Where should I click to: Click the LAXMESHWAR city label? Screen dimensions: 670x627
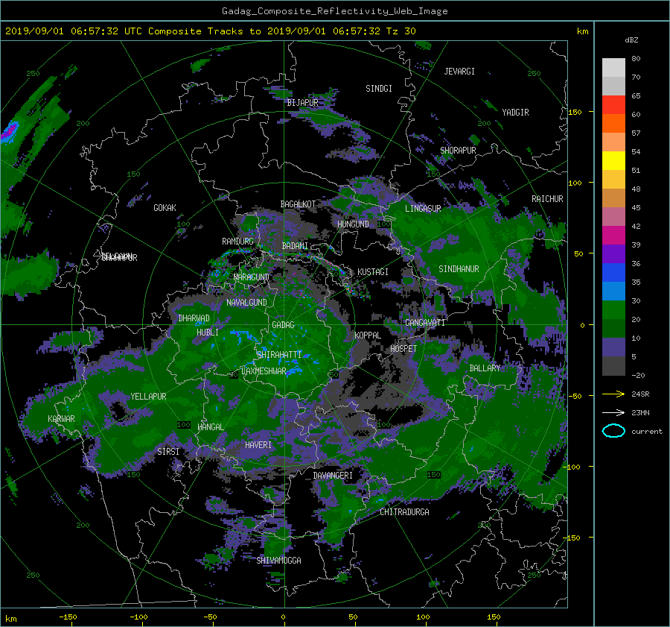tap(264, 371)
